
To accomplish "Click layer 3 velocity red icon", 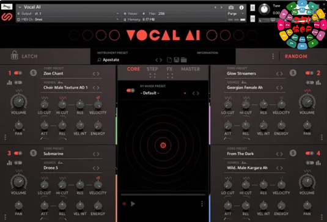I will 98,178.
